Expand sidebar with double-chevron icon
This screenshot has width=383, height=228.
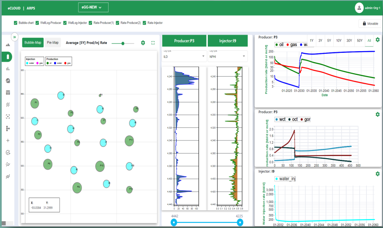15,37
